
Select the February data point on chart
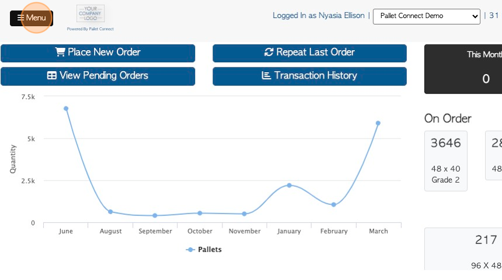(x=334, y=205)
